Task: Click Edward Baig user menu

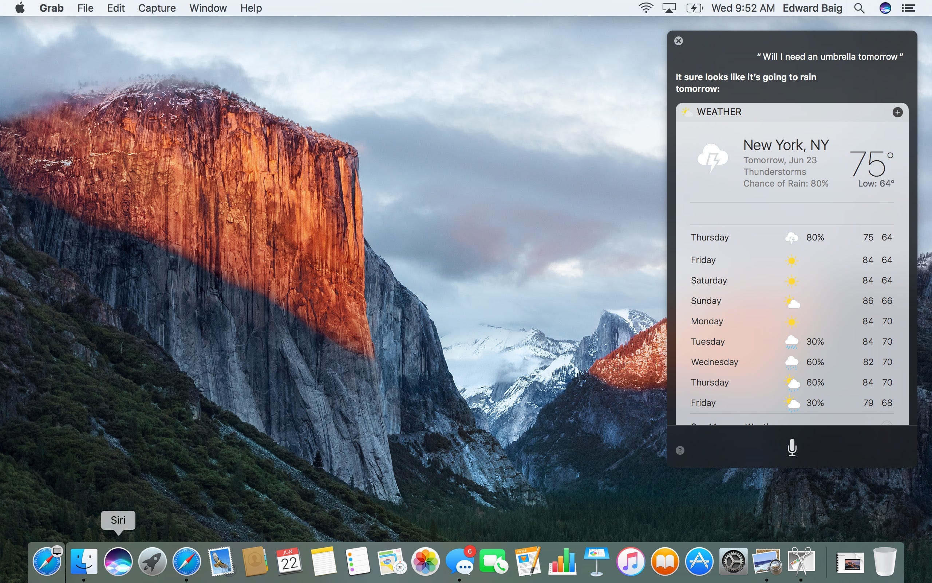Action: (812, 8)
